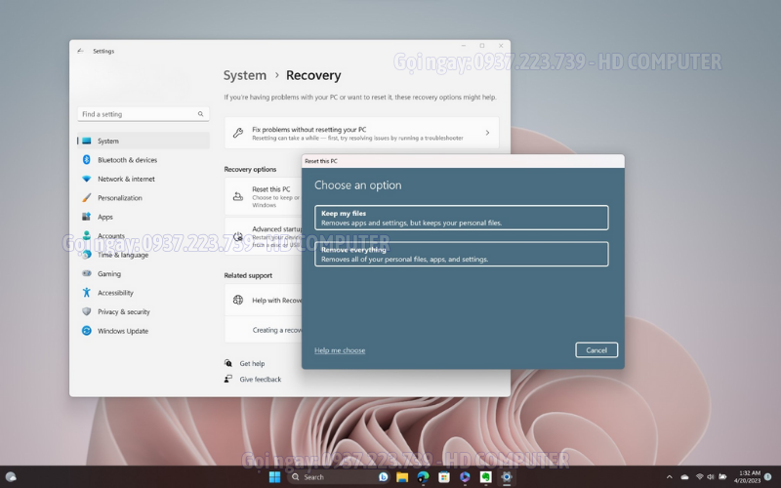The height and width of the screenshot is (488, 781).
Task: Select Apps in the settings sidebar
Action: pos(105,217)
